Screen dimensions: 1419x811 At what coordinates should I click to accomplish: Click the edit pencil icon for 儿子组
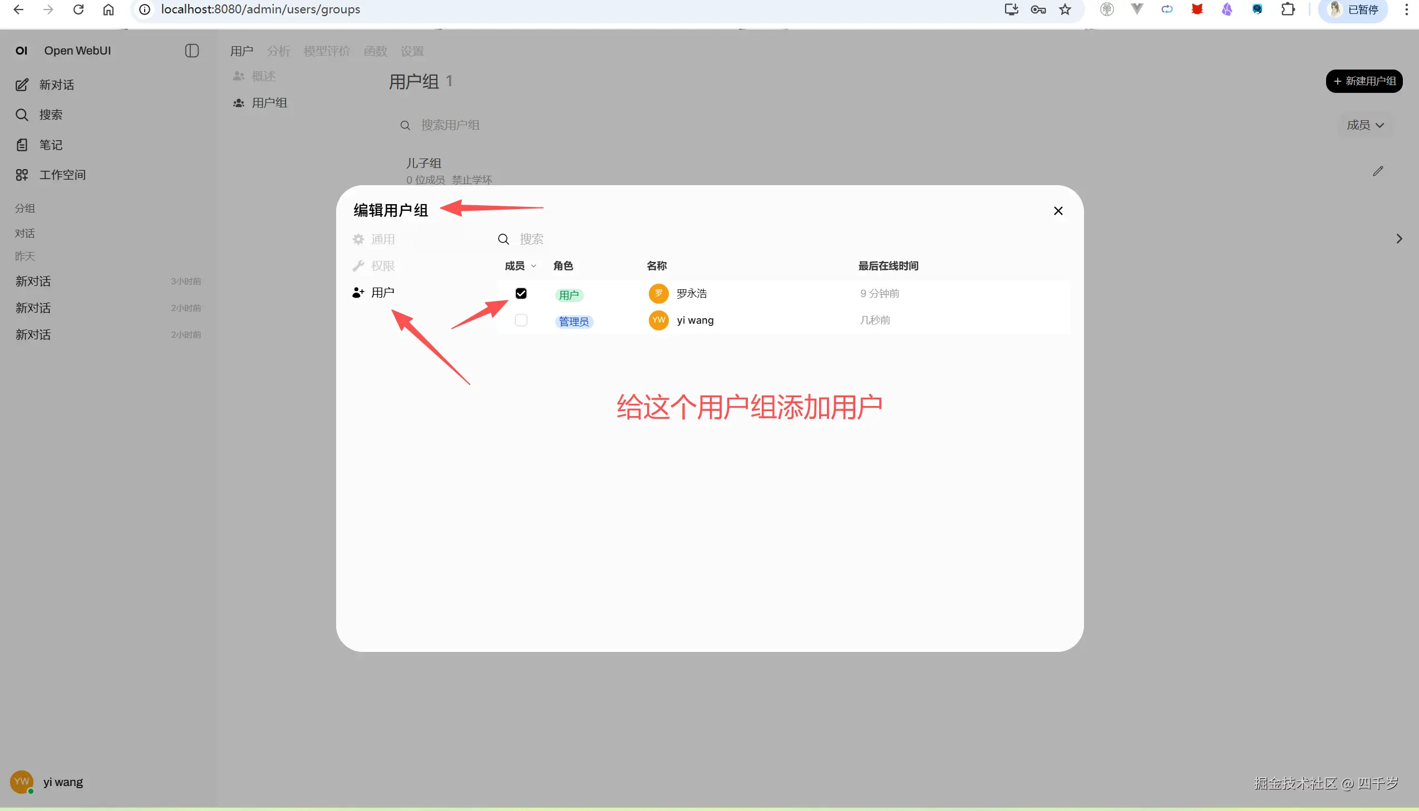pos(1378,171)
